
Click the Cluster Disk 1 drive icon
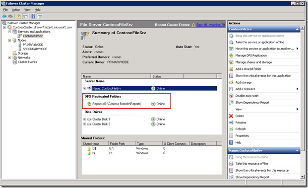click(89, 119)
